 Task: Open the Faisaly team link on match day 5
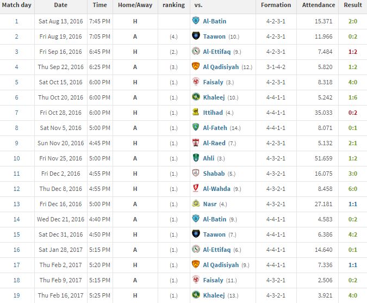point(213,82)
